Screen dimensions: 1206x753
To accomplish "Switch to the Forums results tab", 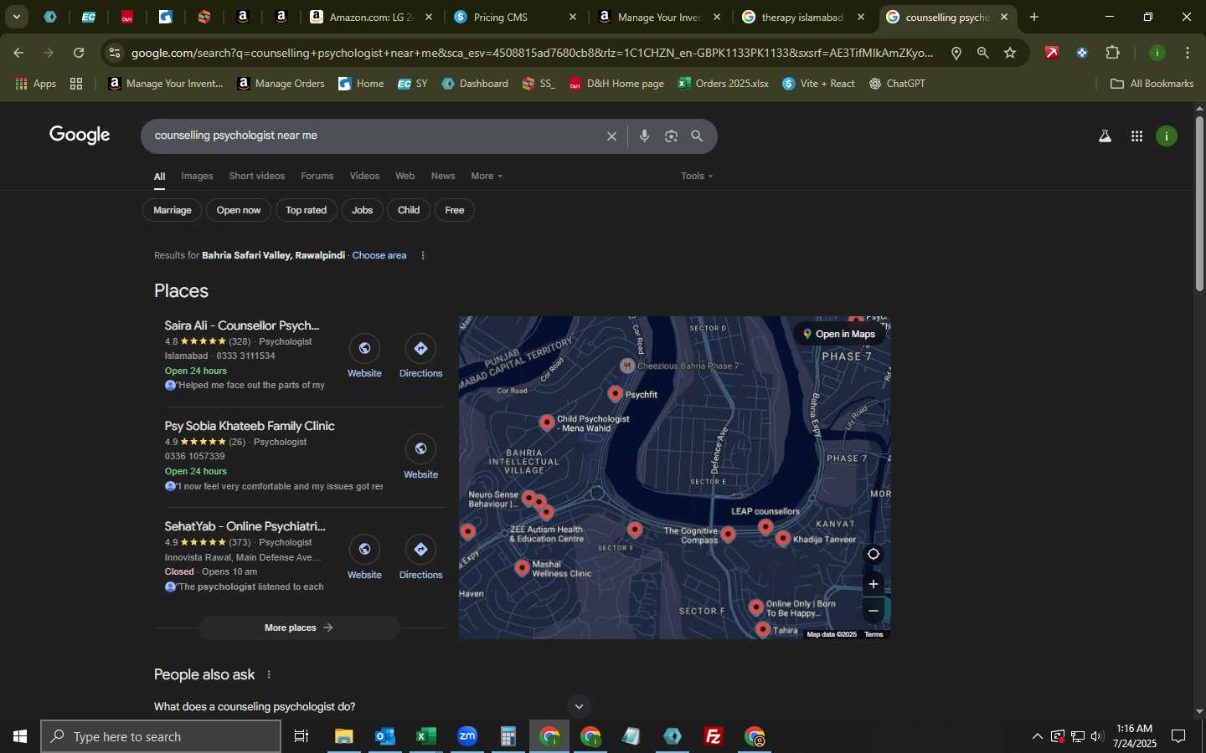I will [317, 176].
